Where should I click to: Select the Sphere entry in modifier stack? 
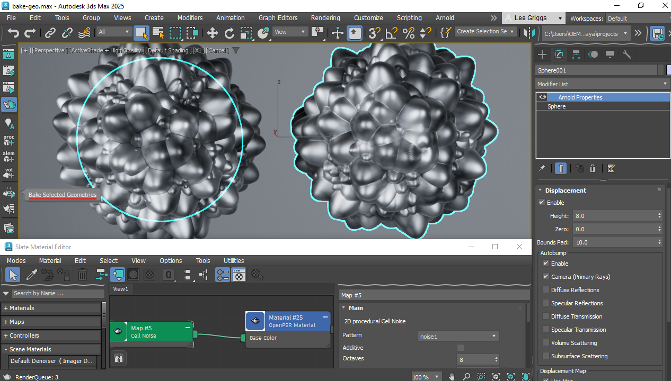click(557, 106)
